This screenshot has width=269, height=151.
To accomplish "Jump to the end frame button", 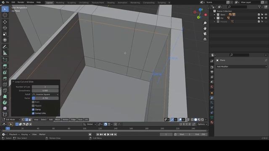I will pos(116,134).
